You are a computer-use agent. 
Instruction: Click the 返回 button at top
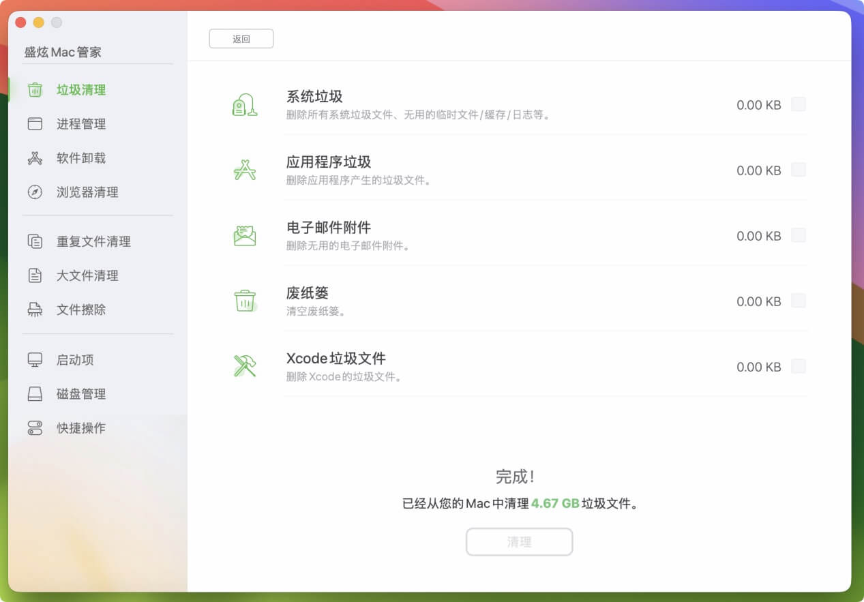pyautogui.click(x=241, y=38)
